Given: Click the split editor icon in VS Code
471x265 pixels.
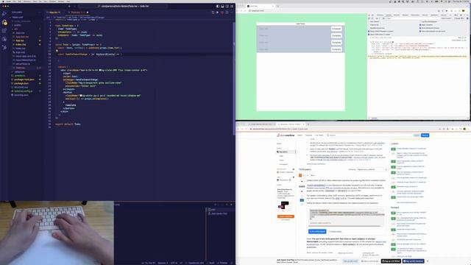Looking at the screenshot, I should tap(227, 13).
